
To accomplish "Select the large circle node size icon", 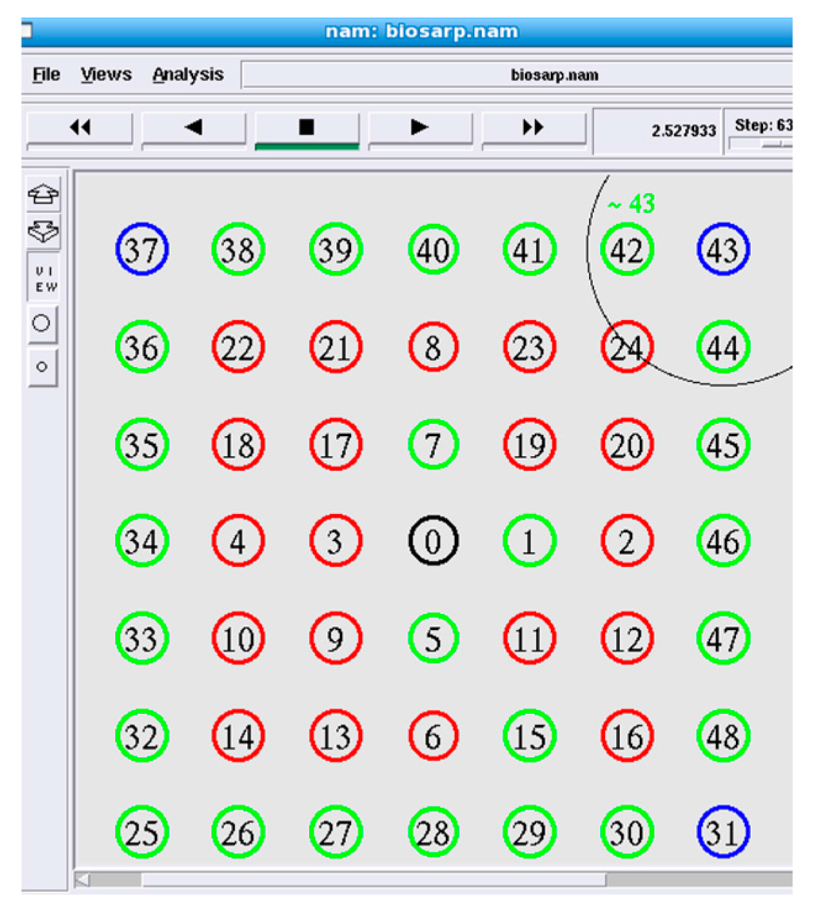I will 42,322.
